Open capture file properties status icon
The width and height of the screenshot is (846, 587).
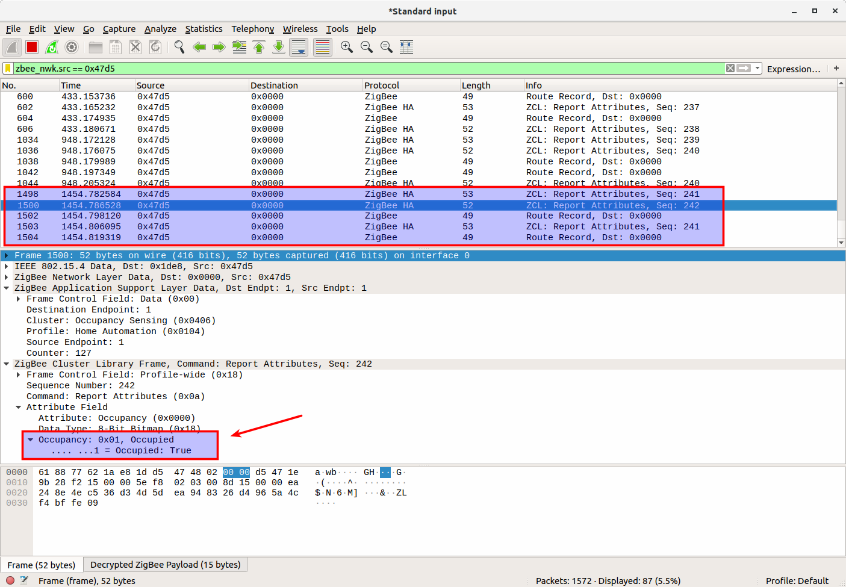coord(24,580)
